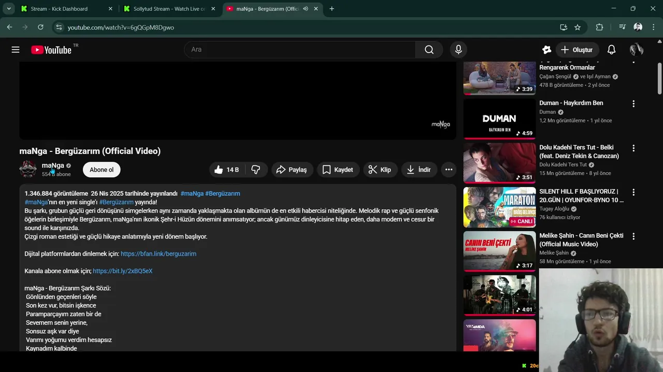This screenshot has width=663, height=372.
Task: Open media control icon in toolbar
Action: [x=623, y=27]
